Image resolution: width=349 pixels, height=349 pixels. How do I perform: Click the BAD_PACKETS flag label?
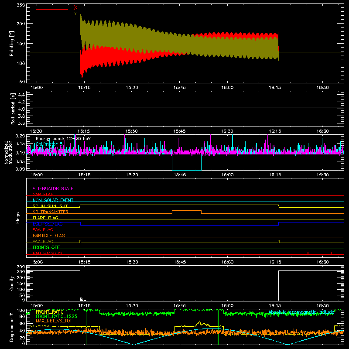tap(48, 253)
